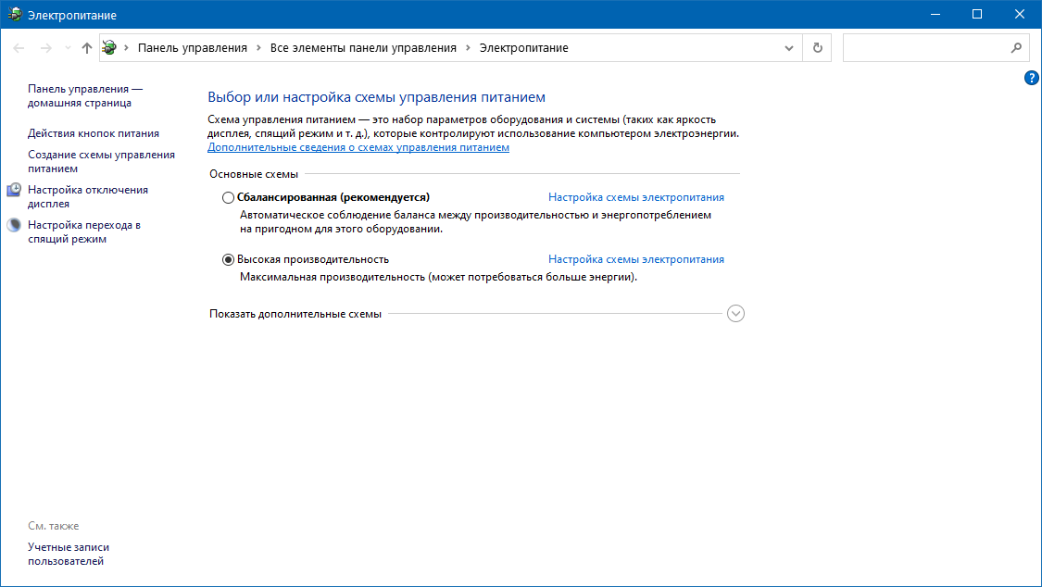Viewport: 1042px width, 587px height.
Task: Open Панель управления breadcrumb
Action: [x=192, y=48]
